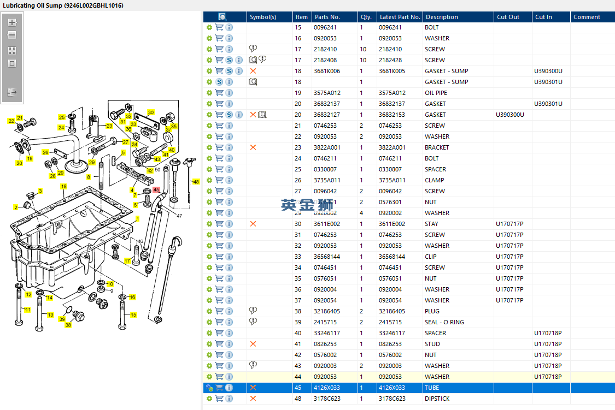Click the Latest Part No. column header
The image size is (615, 410).
pos(400,17)
